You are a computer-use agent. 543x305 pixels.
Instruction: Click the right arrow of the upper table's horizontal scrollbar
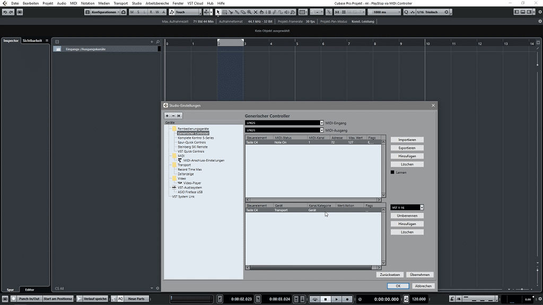[379, 200]
